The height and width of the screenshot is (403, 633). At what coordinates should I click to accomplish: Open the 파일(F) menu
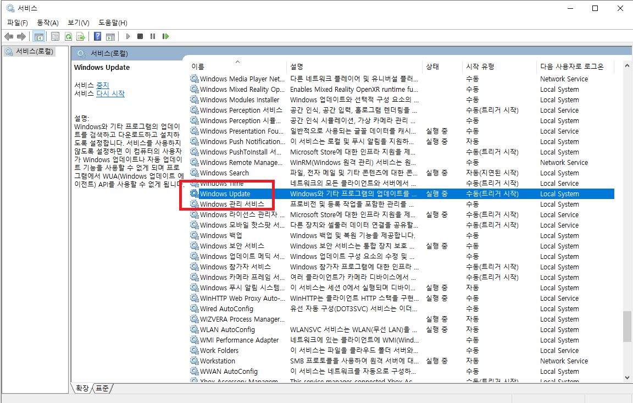18,23
